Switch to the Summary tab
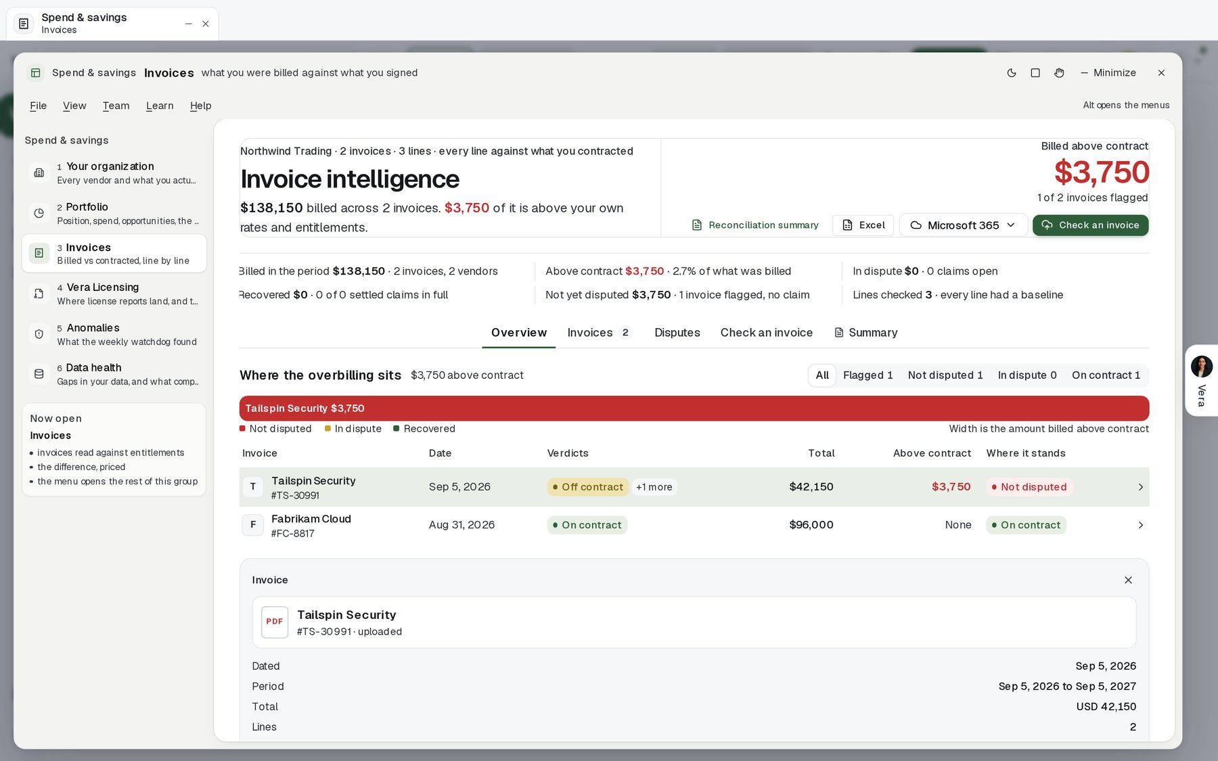This screenshot has height=761, width=1218. 866,333
